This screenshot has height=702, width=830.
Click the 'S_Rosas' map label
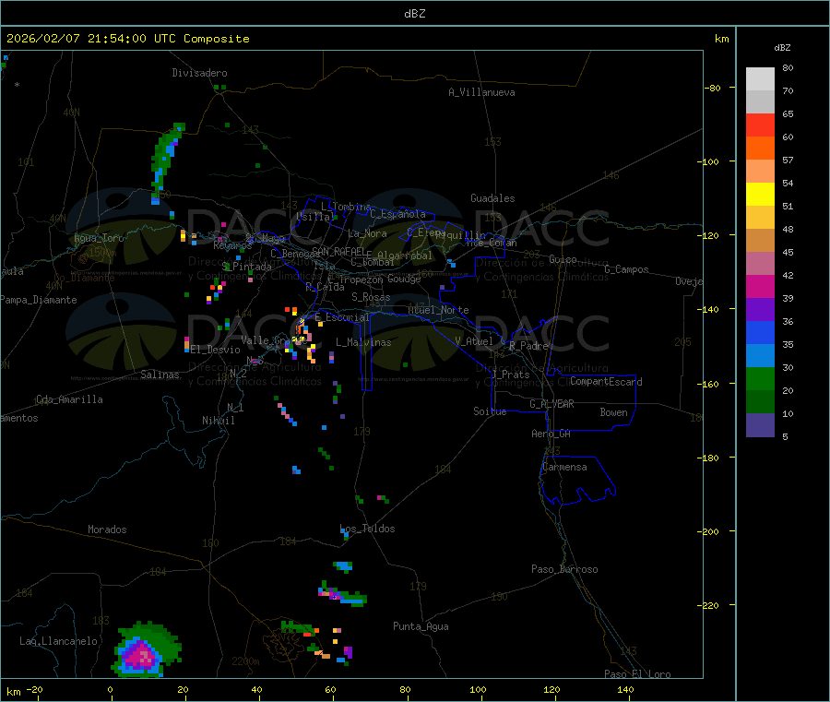371,297
